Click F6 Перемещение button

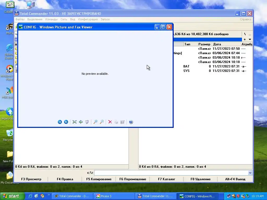(133, 179)
